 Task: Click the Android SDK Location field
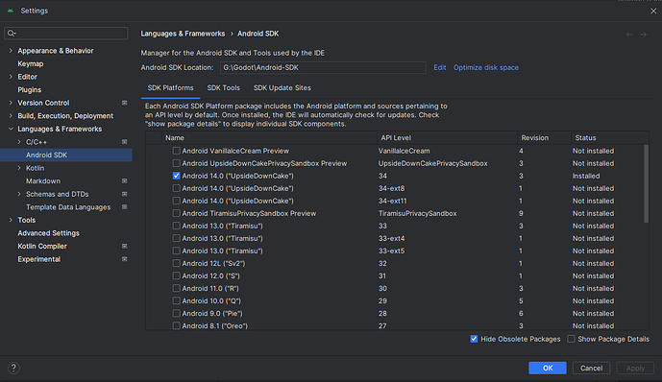(x=323, y=67)
